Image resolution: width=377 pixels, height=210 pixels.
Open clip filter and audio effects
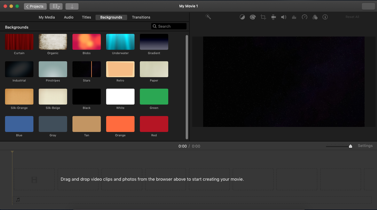315,17
